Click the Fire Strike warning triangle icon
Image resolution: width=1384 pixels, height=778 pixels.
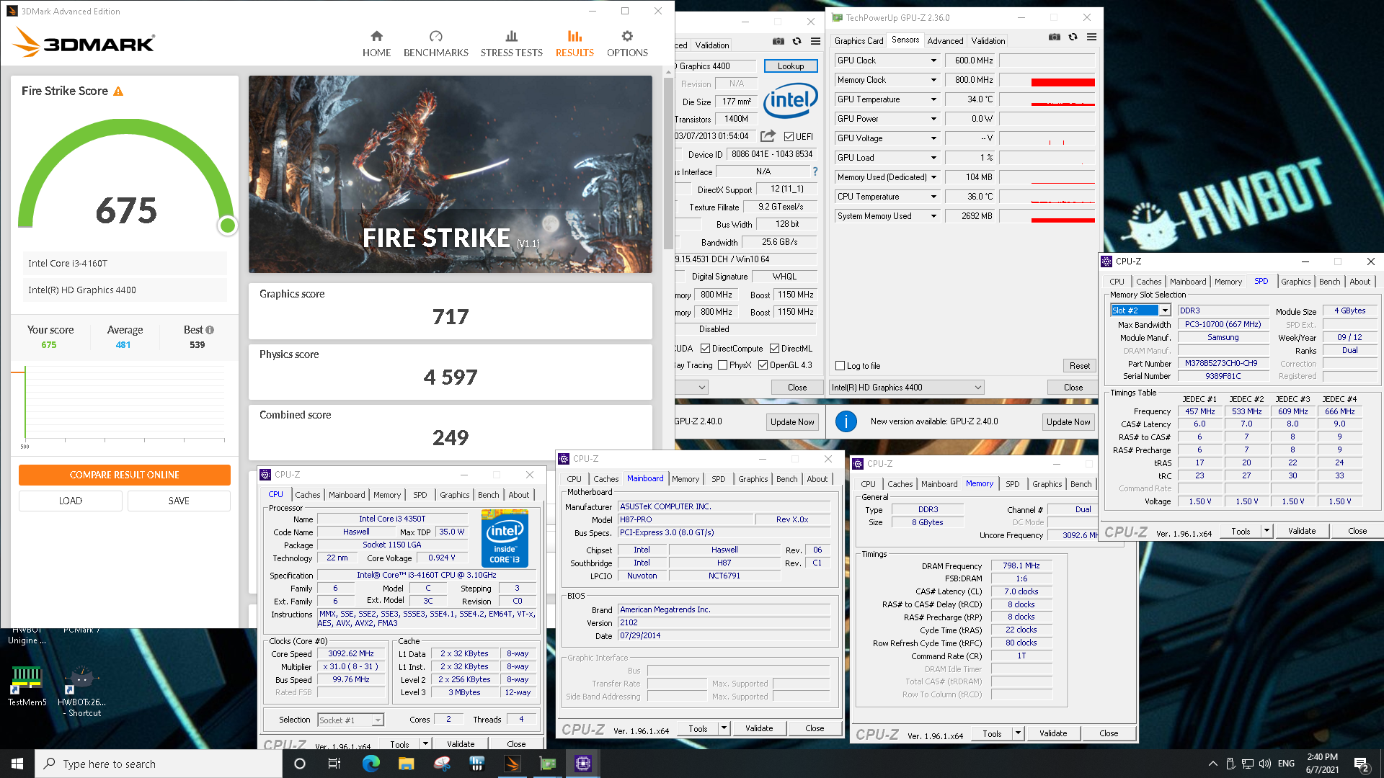pos(118,91)
